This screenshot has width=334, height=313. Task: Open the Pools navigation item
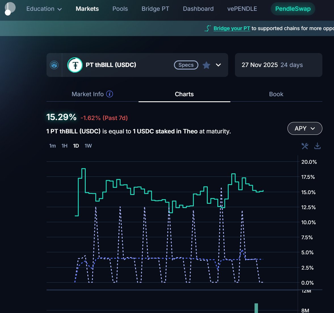[120, 9]
